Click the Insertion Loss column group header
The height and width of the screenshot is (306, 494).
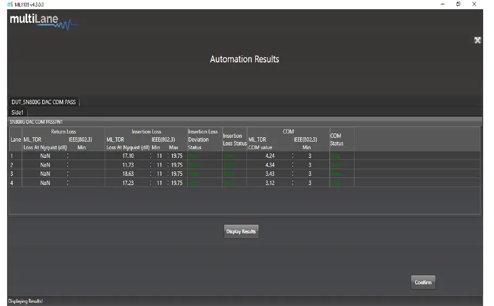(x=147, y=132)
